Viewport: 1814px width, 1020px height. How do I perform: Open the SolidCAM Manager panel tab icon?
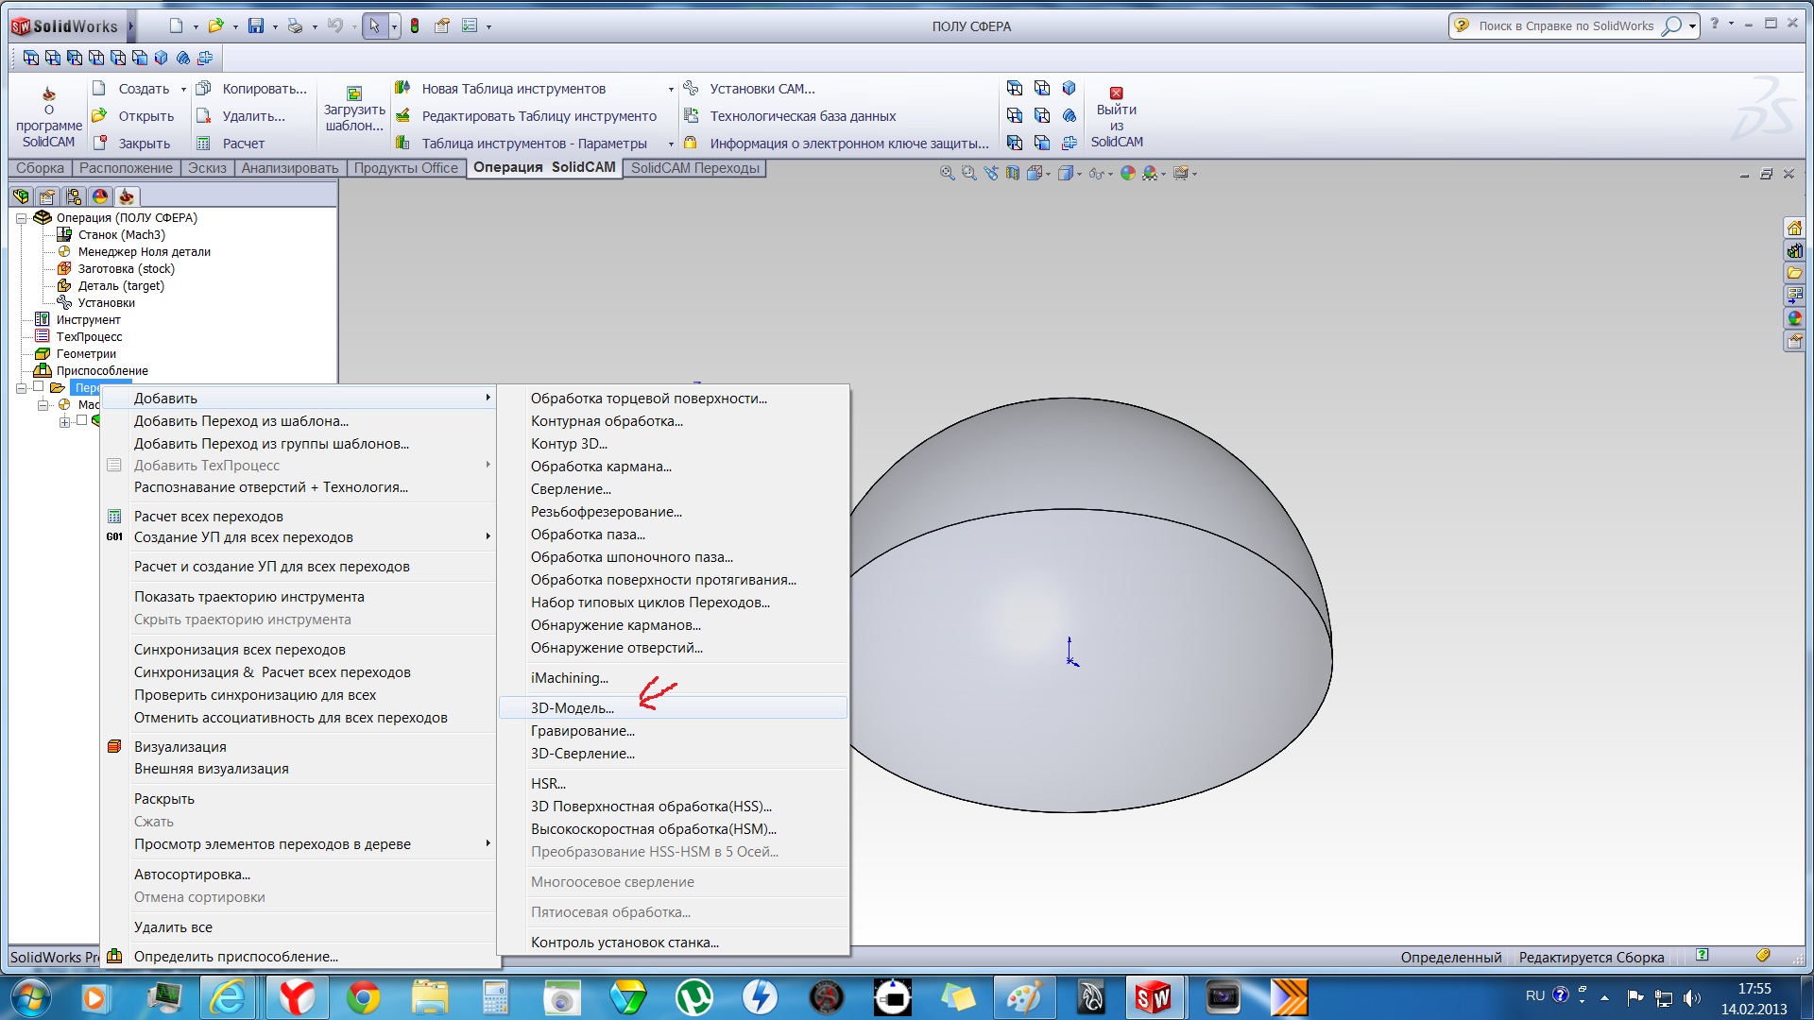tap(127, 196)
